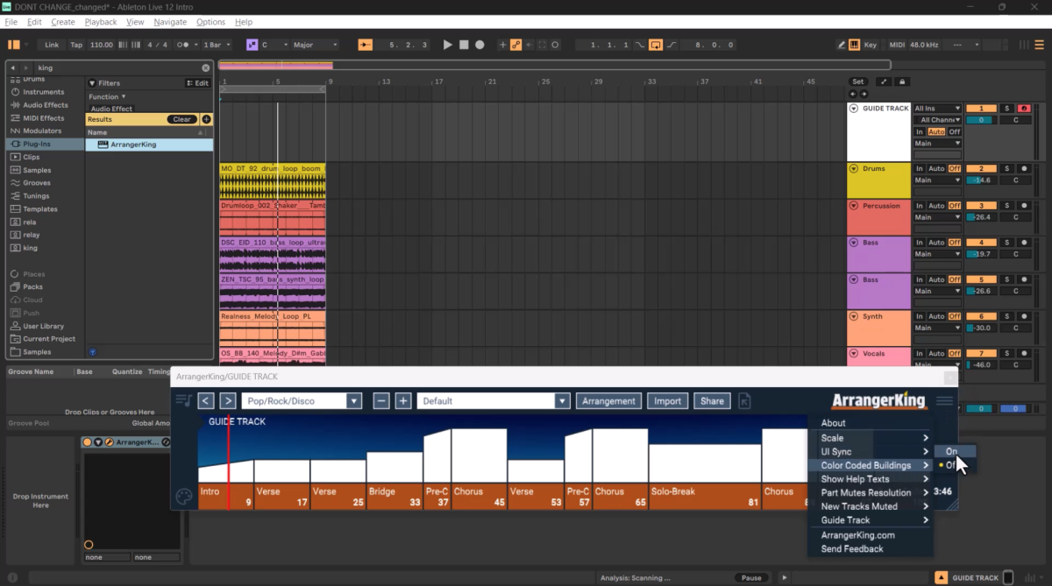Click the K export icon next to Share
Image resolution: width=1052 pixels, height=586 pixels.
(744, 401)
